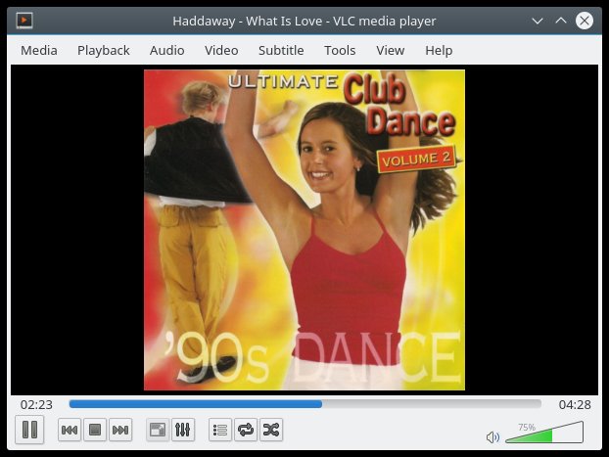Seek in the blue progress bar

pyautogui.click(x=304, y=404)
